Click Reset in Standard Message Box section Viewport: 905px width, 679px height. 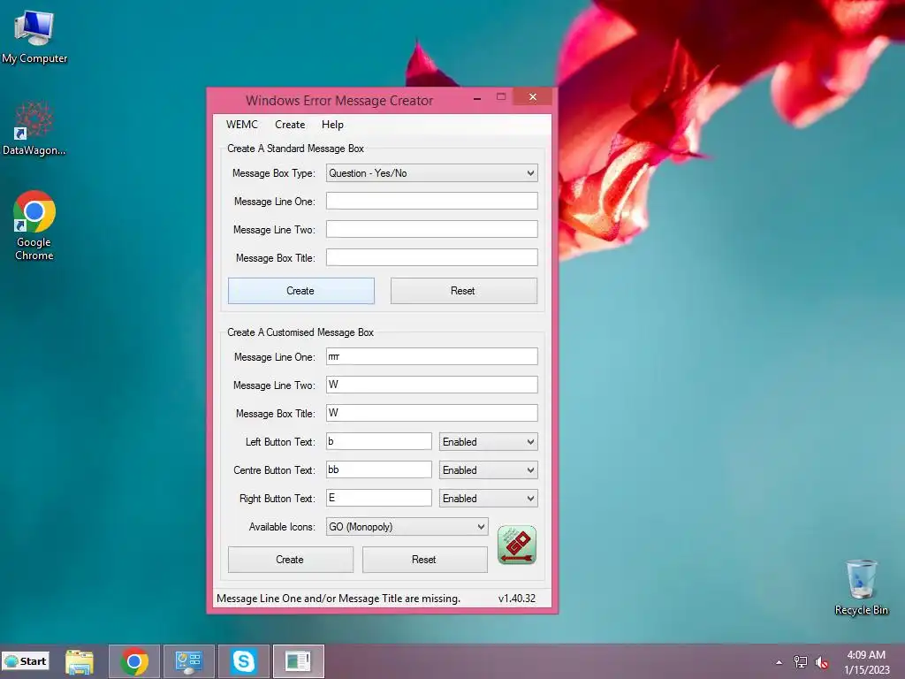tap(463, 291)
